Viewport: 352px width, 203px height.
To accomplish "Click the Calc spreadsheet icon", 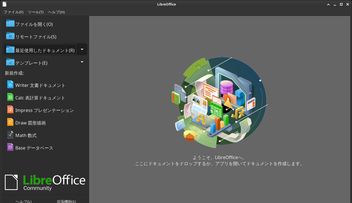I will tap(10, 97).
